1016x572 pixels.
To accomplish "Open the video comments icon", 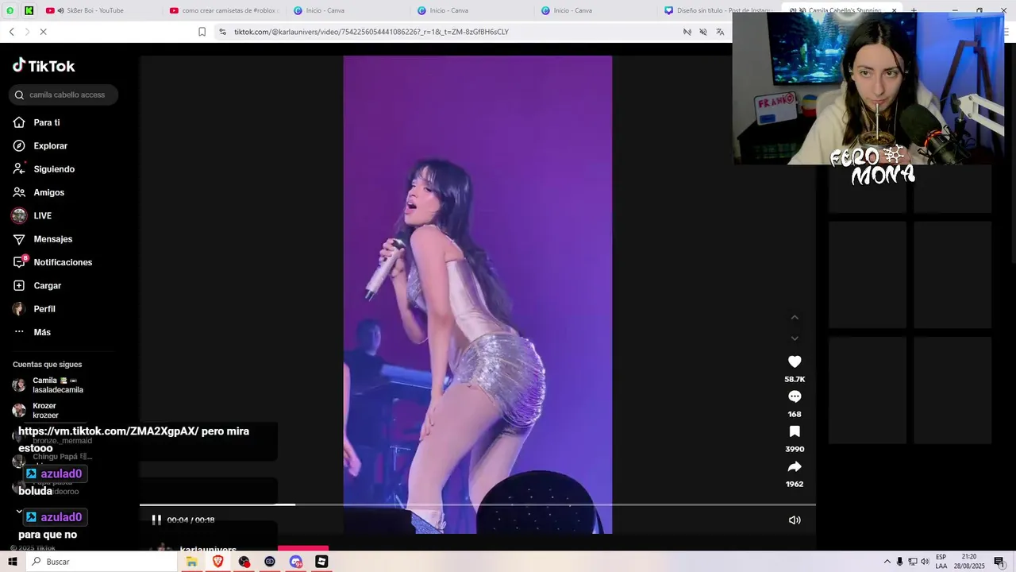I will pos(795,396).
